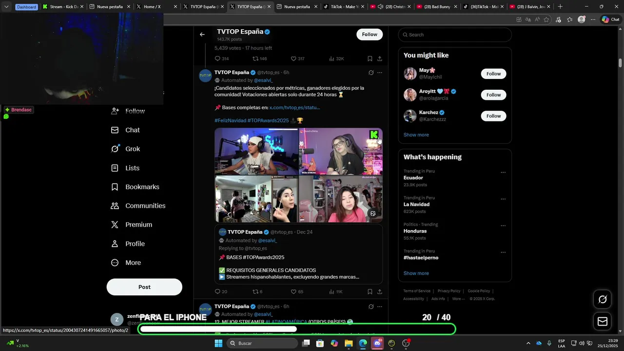Click the Post button
This screenshot has width=624, height=351.
[x=144, y=287]
